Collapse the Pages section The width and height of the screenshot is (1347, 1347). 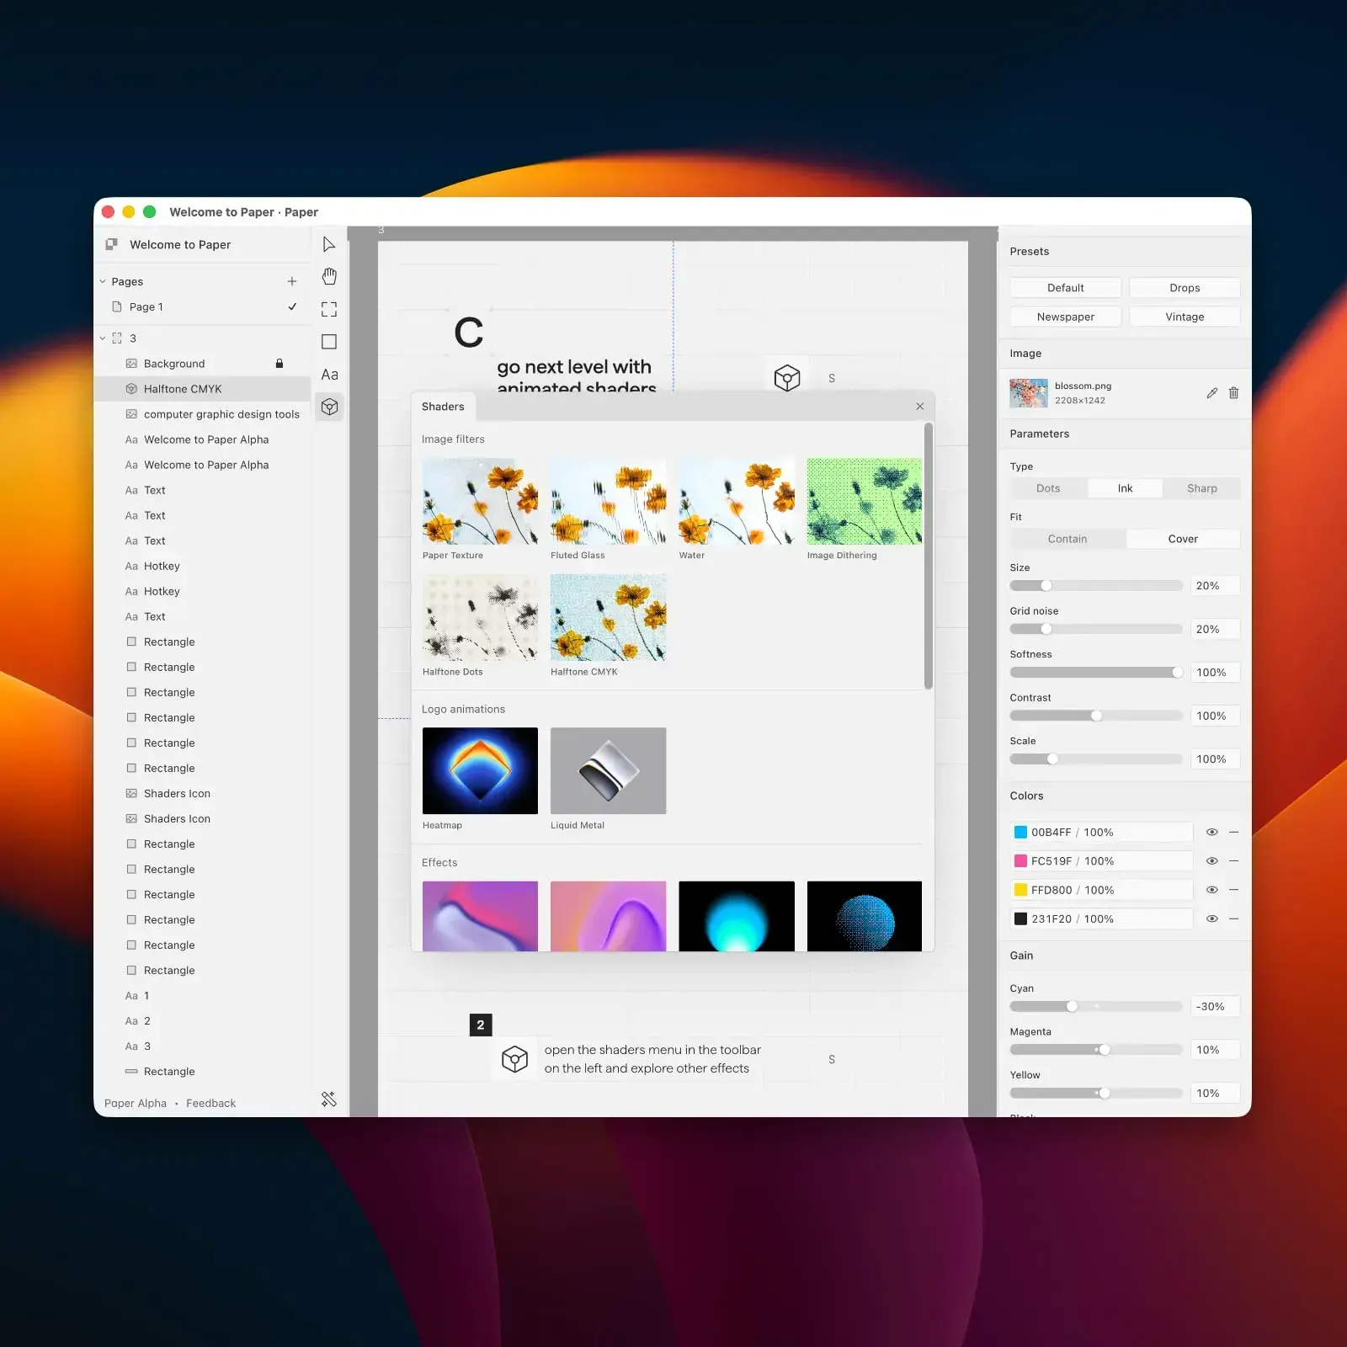point(102,280)
